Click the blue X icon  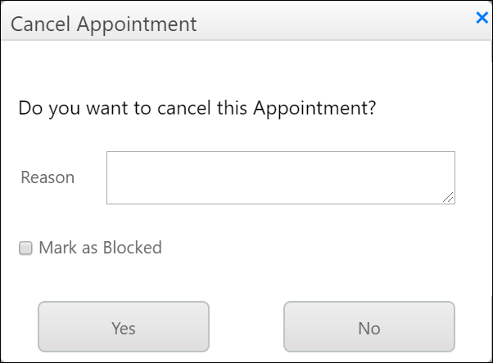(482, 18)
